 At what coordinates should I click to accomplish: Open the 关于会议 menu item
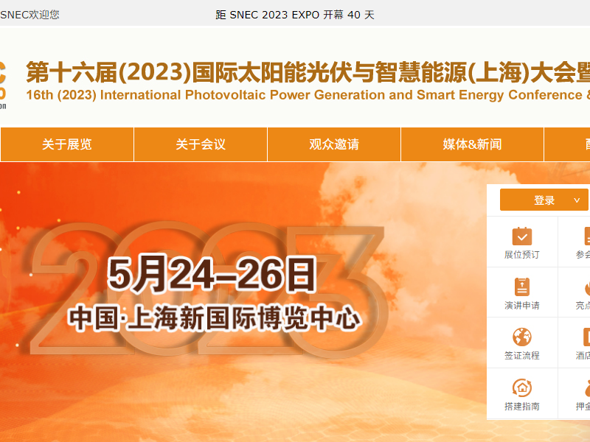click(x=200, y=144)
